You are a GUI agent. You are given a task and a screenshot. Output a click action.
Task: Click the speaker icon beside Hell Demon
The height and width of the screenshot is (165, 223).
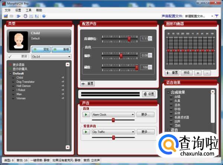[63, 86]
